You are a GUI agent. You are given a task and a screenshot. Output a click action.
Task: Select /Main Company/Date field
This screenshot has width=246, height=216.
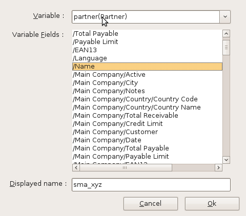pos(147,140)
